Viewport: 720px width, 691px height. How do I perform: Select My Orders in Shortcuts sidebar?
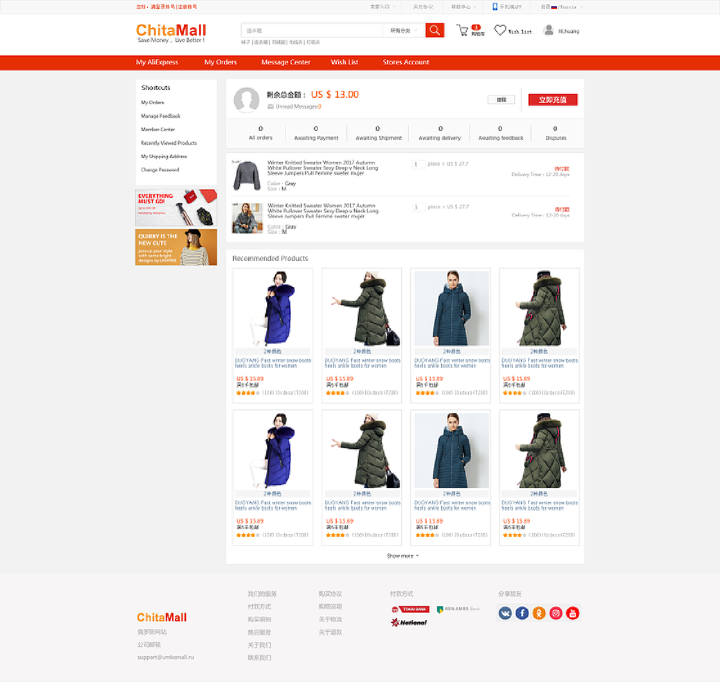(x=152, y=102)
